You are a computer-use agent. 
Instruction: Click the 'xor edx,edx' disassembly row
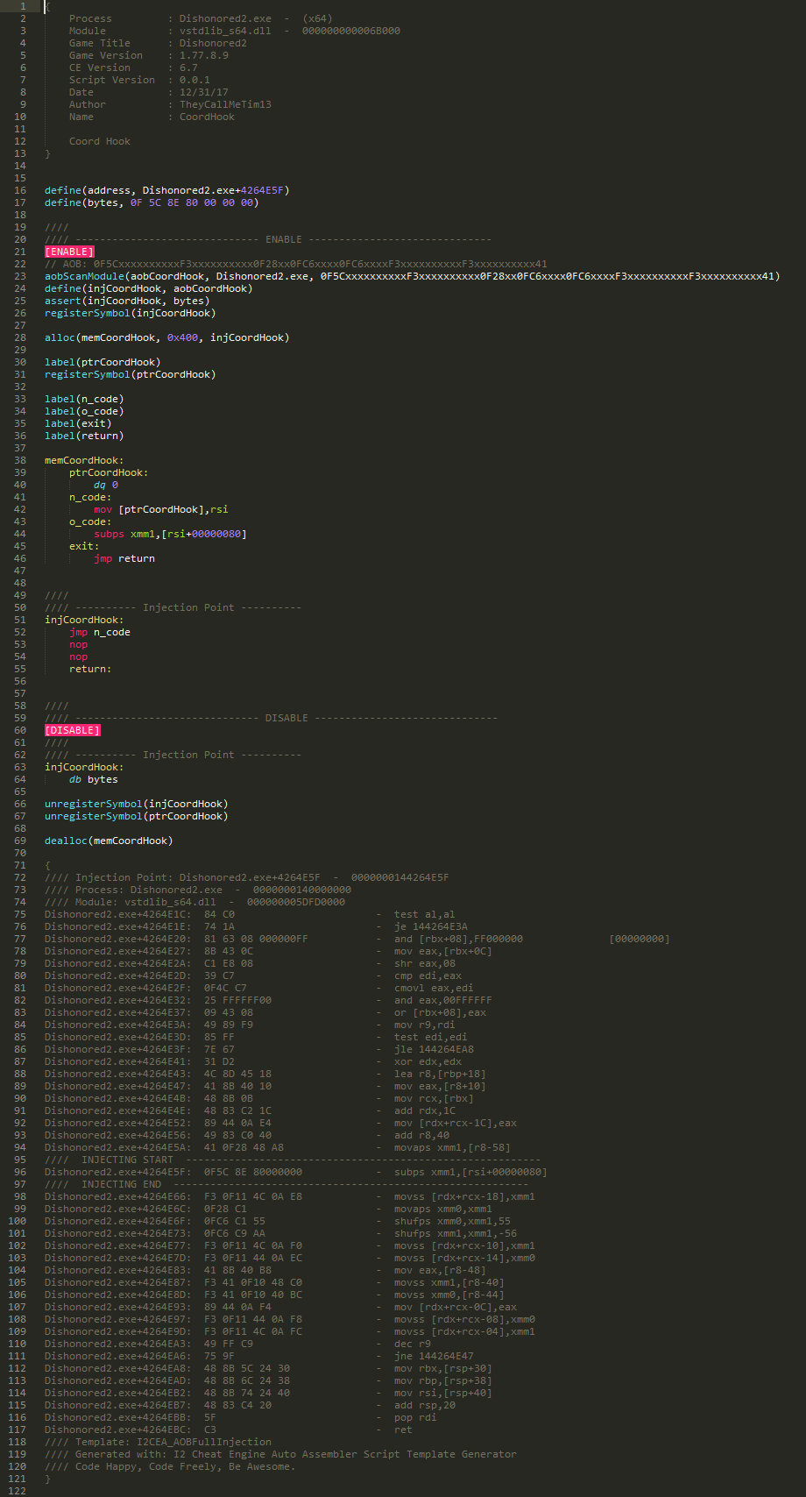tap(253, 1061)
